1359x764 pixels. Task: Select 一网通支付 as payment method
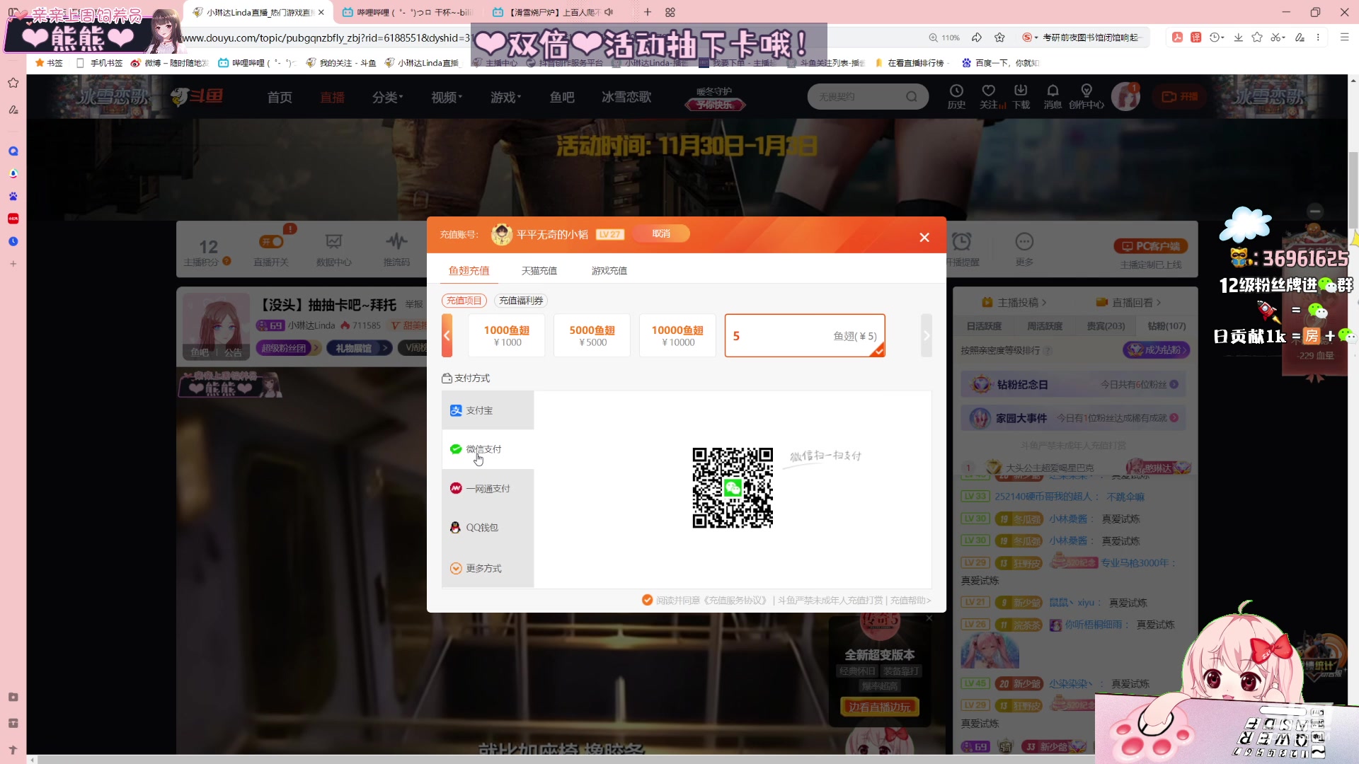[488, 488]
